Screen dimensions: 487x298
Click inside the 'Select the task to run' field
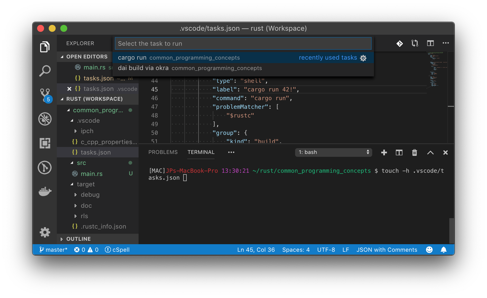point(243,43)
